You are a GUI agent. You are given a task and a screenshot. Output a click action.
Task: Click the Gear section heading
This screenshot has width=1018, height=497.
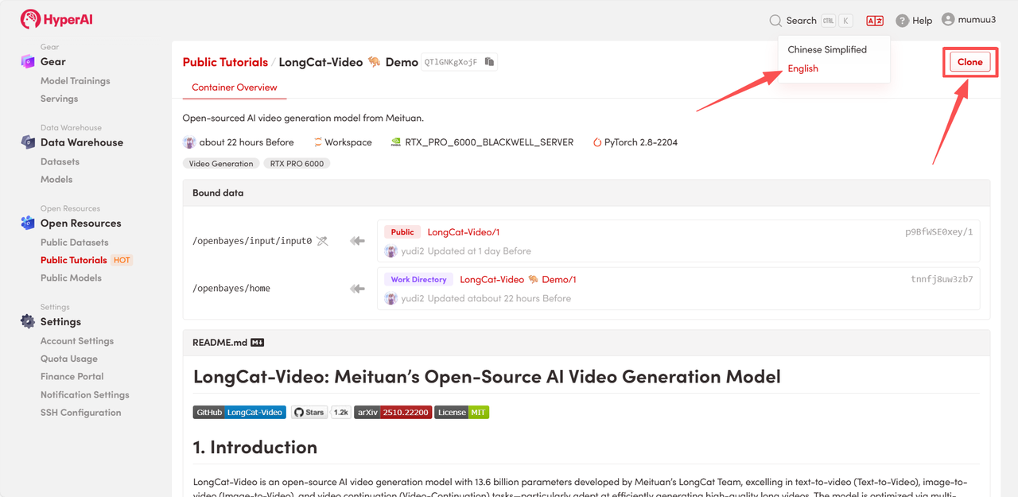pos(53,61)
